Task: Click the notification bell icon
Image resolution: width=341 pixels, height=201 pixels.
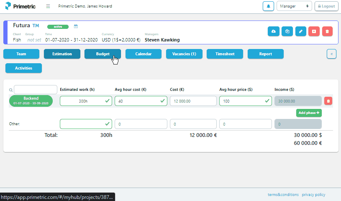Action: click(268, 6)
